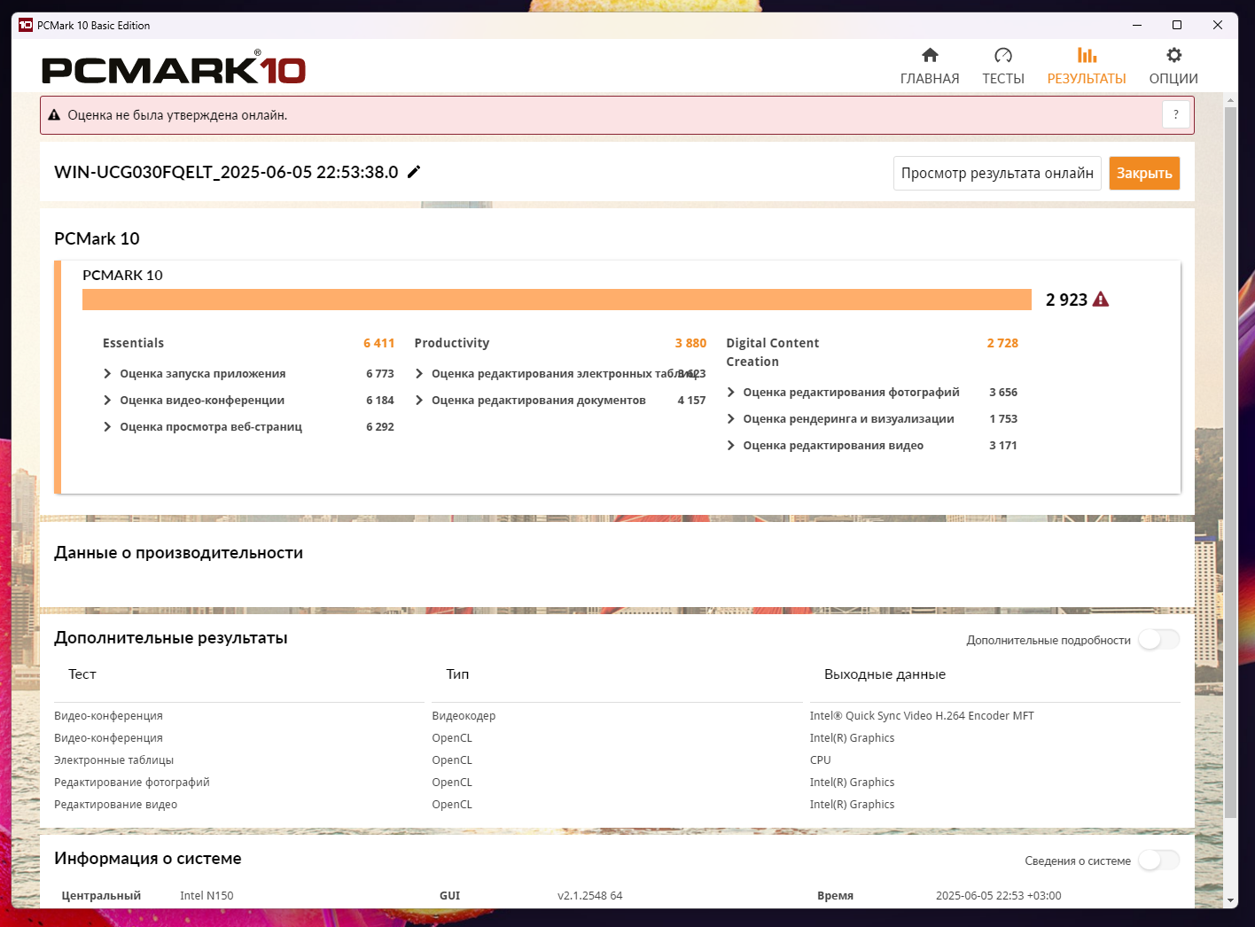Click the speedometer tests icon
The width and height of the screenshot is (1255, 927).
point(1003,55)
